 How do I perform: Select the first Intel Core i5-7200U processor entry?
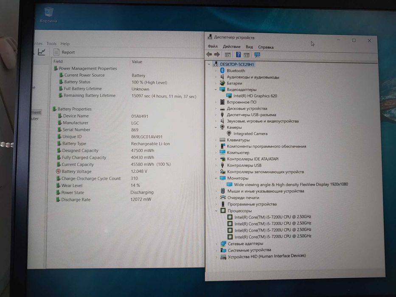[273, 217]
